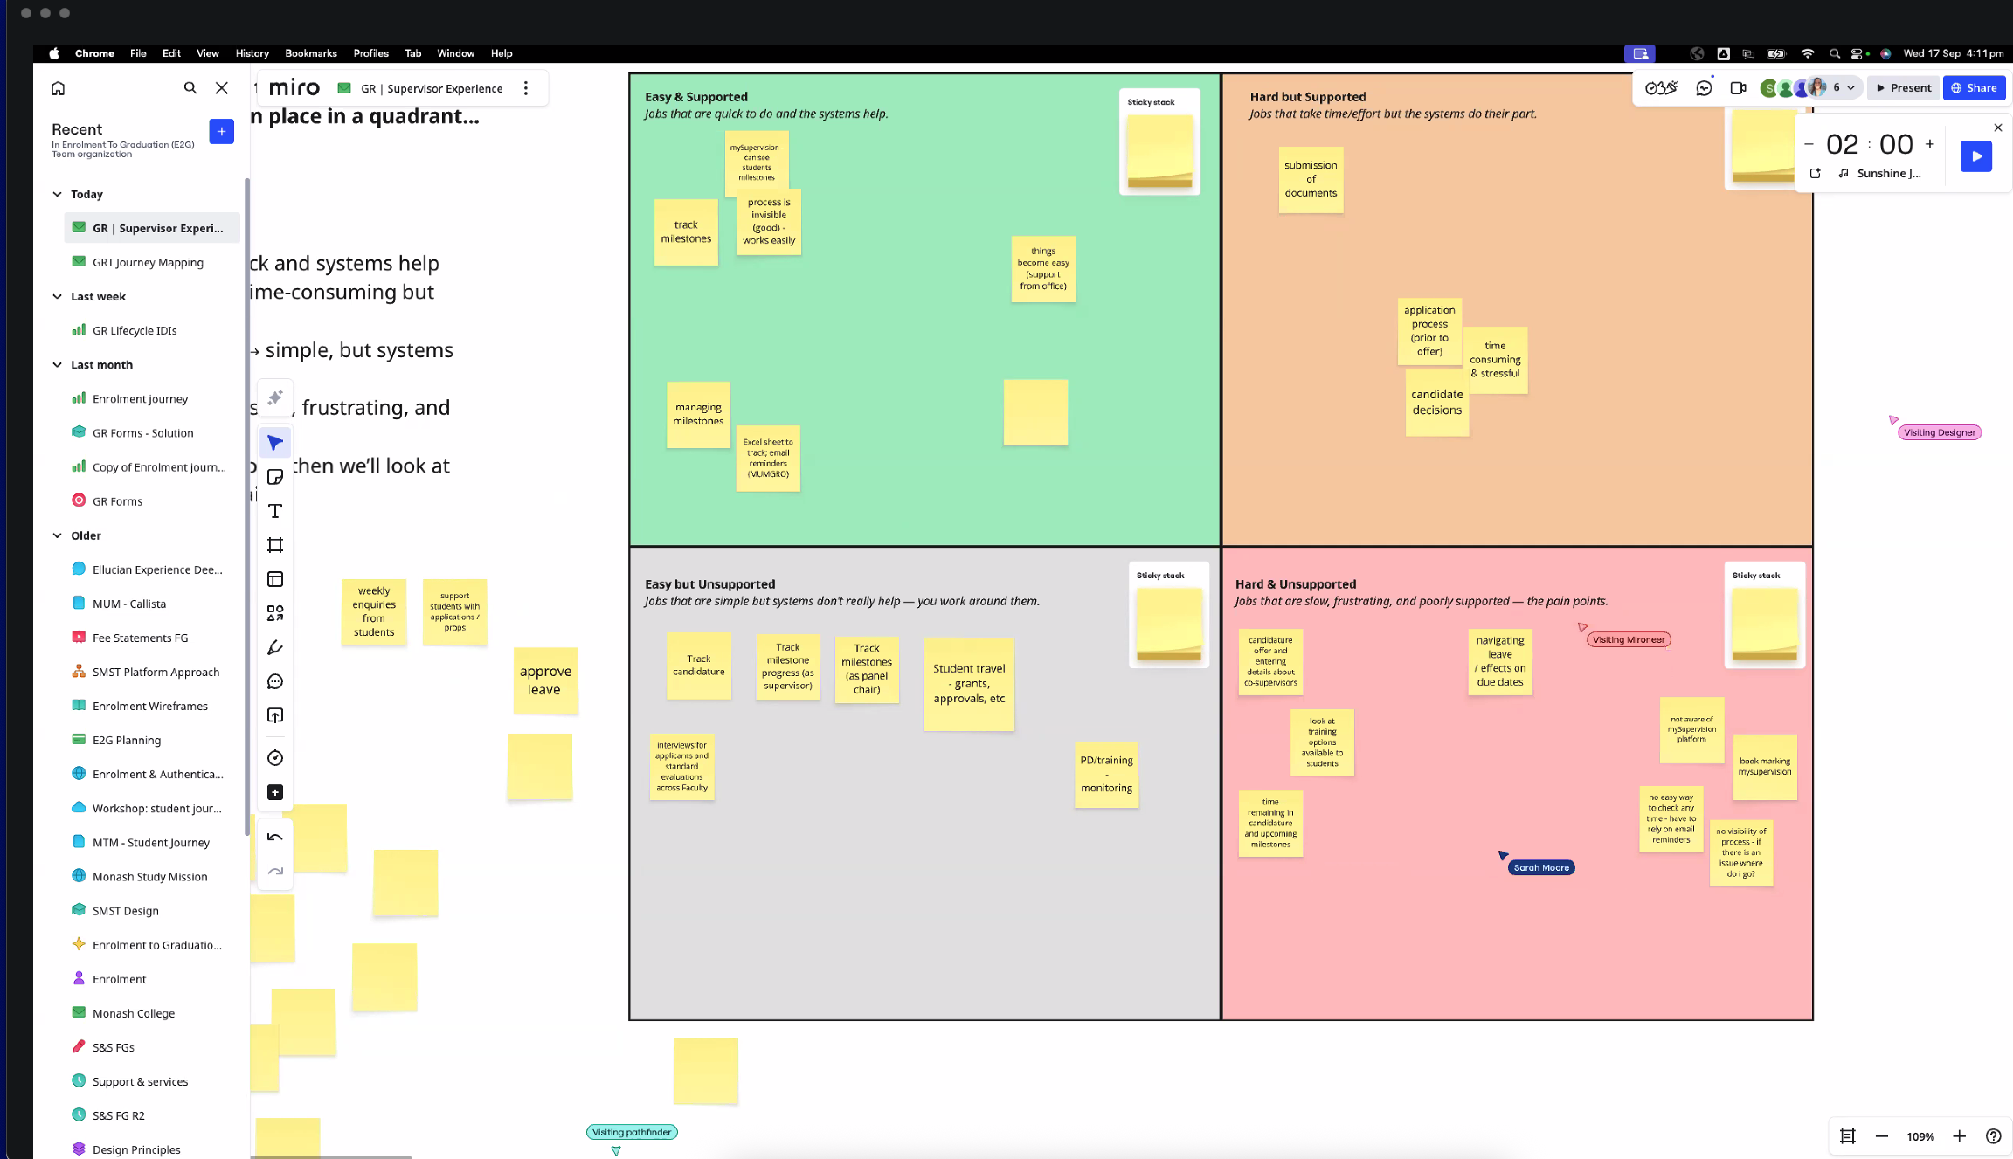The width and height of the screenshot is (2013, 1159).
Task: Select the sticky note tool
Action: click(275, 477)
